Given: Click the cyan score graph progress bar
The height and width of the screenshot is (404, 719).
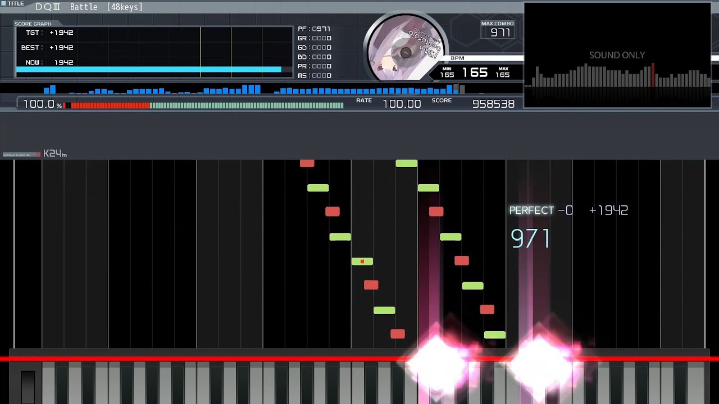Looking at the screenshot, I should coord(149,70).
